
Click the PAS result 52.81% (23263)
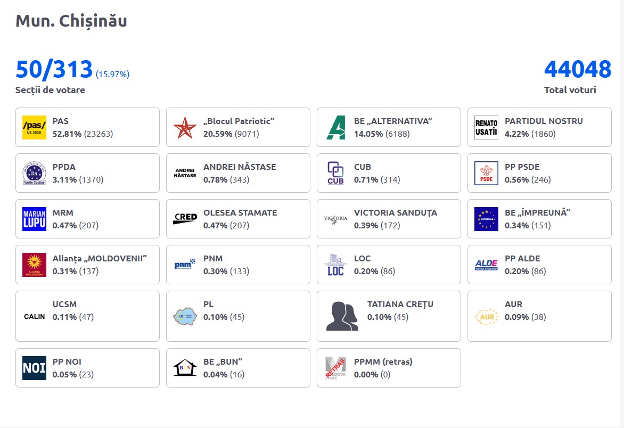pos(83,134)
